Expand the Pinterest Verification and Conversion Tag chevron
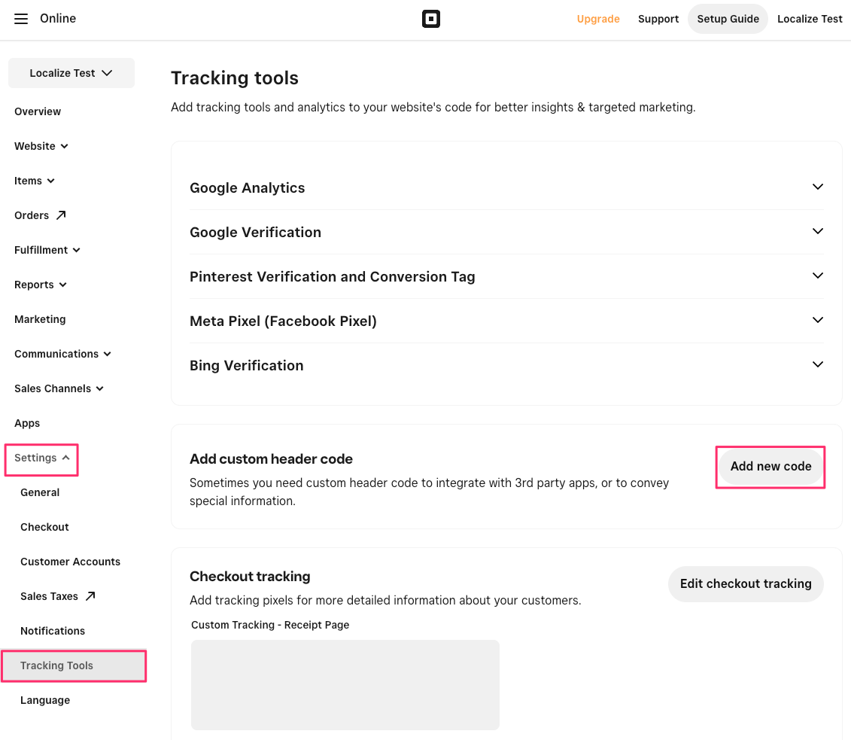Screen dimensions: 851x740 [x=817, y=276]
